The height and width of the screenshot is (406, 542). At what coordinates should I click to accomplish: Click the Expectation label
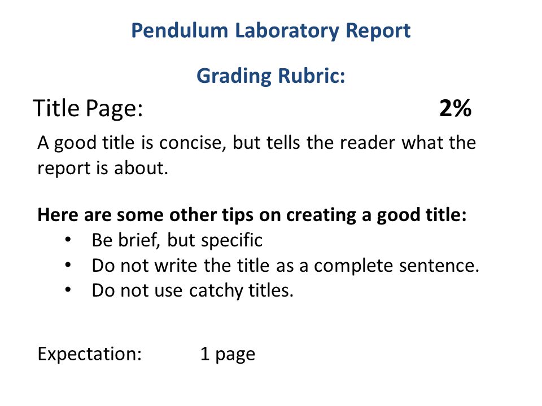90,354
